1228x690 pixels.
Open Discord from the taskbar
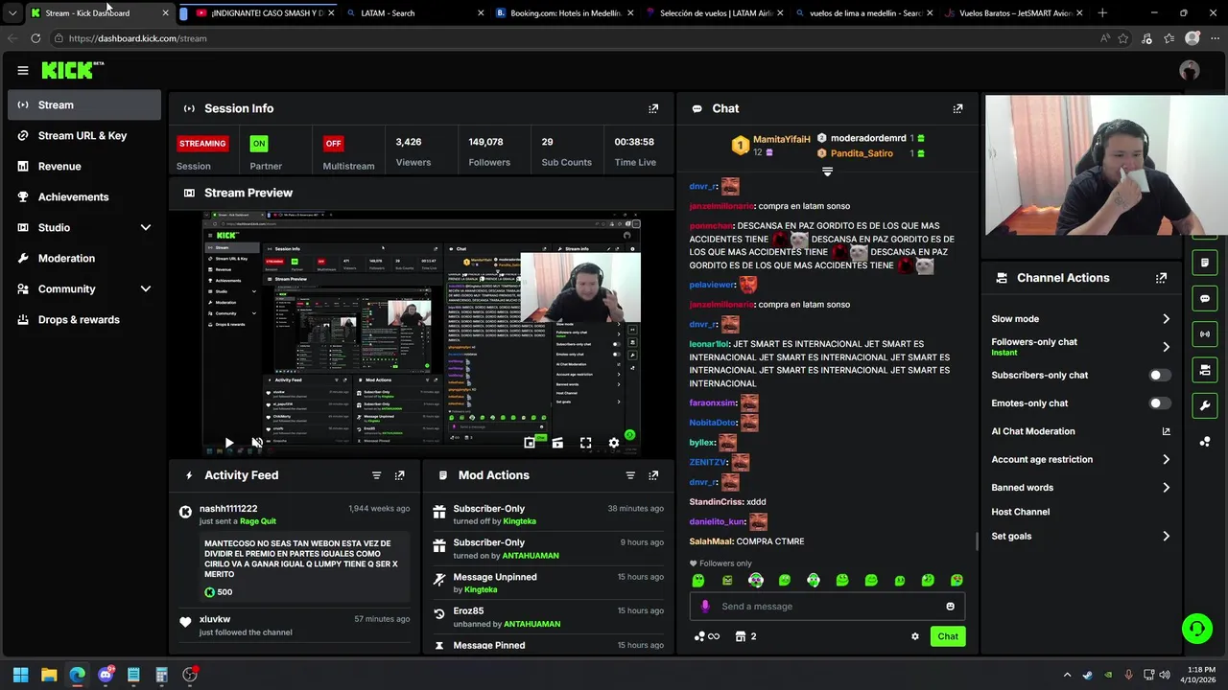coord(106,675)
